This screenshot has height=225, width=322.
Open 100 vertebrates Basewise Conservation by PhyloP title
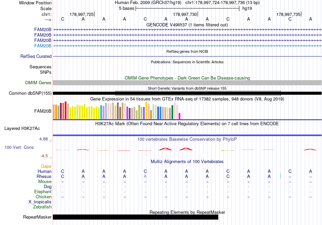point(187,139)
